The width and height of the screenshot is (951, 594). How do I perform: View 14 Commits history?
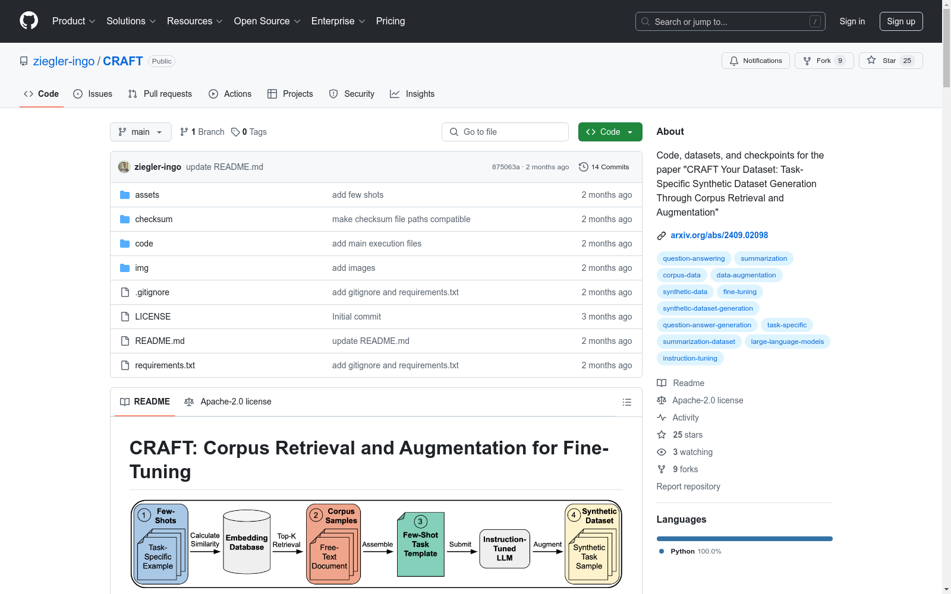click(x=604, y=167)
